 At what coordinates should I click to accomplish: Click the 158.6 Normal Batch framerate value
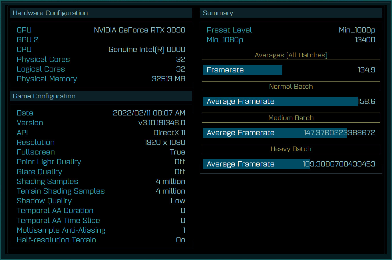click(367, 101)
